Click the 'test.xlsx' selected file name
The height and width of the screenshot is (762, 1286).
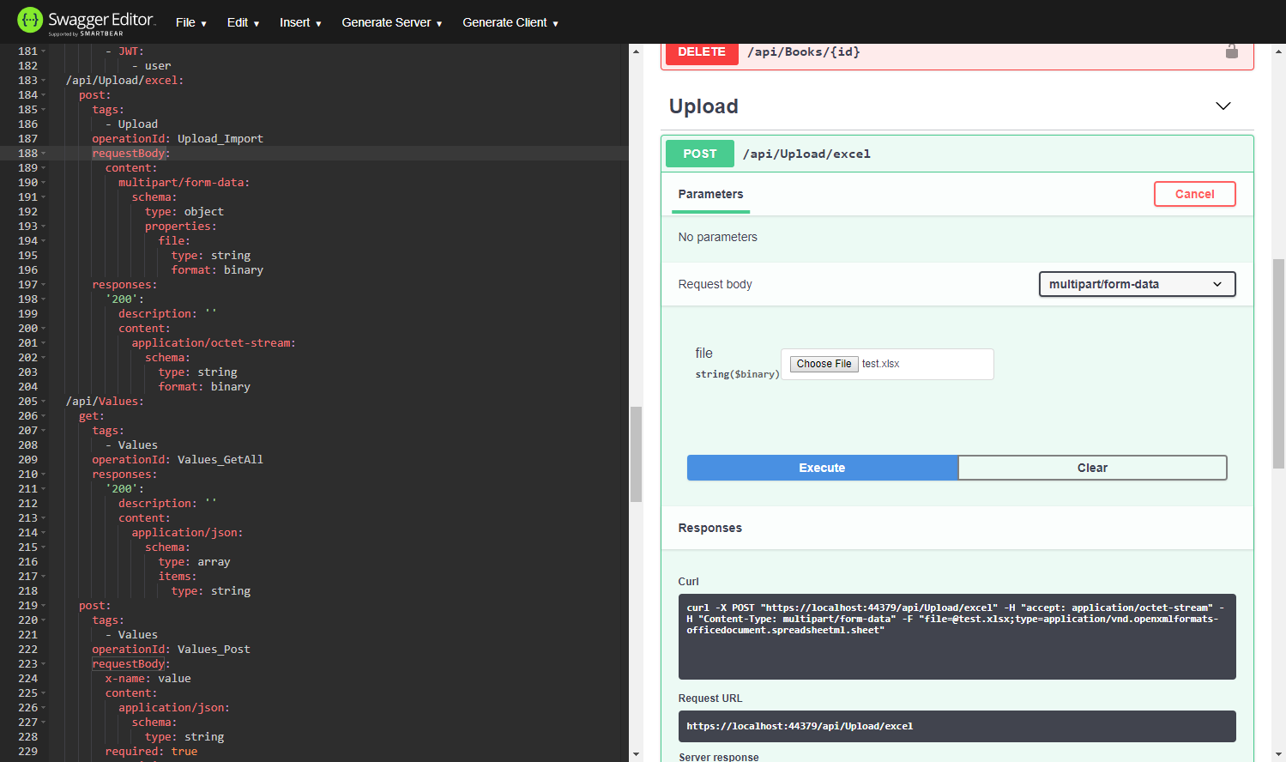(x=880, y=364)
